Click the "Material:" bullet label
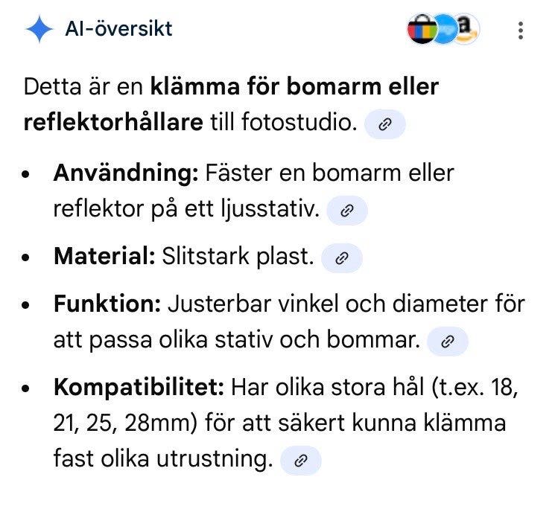Screen dimensions: 558x506 [104, 257]
